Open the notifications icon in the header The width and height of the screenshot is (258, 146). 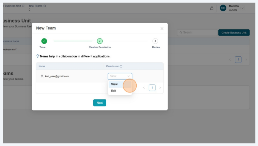coord(212,8)
